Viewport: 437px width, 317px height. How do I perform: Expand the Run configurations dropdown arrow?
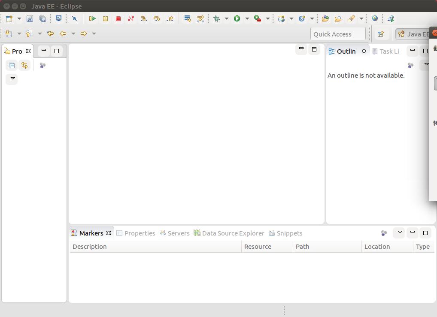[x=247, y=18]
